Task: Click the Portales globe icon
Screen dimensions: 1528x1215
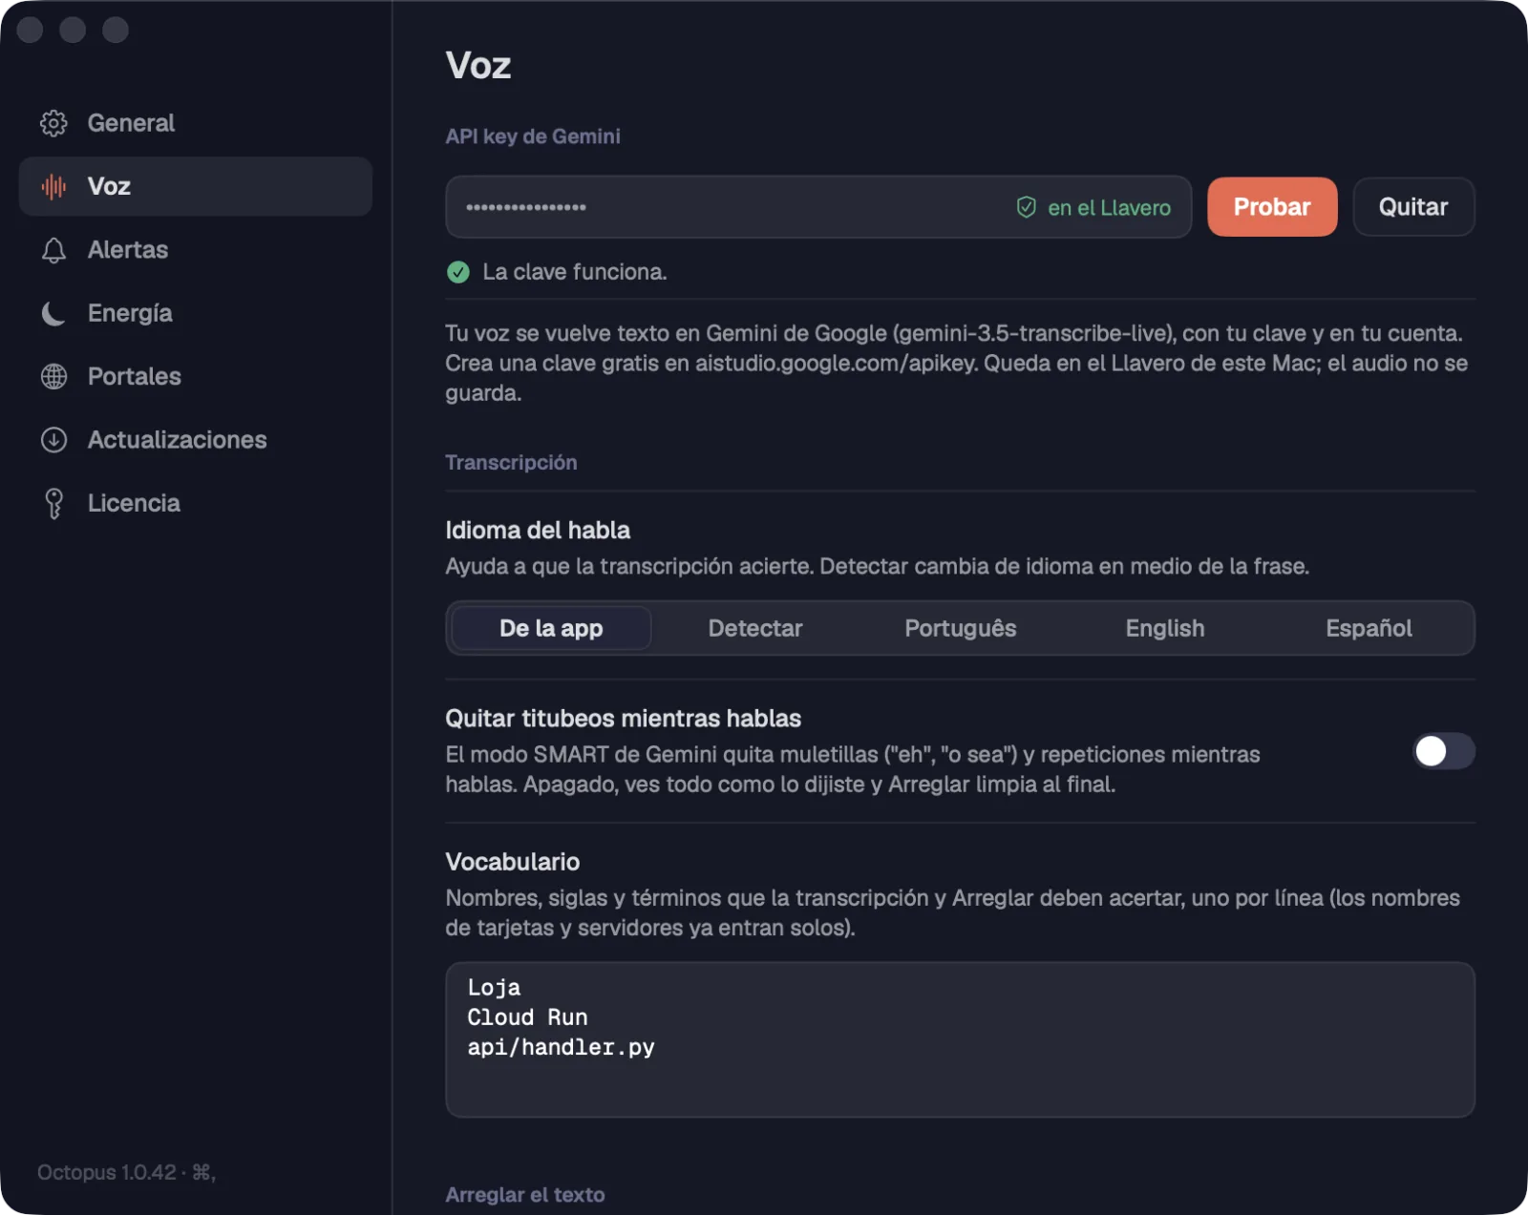Action: pos(53,376)
